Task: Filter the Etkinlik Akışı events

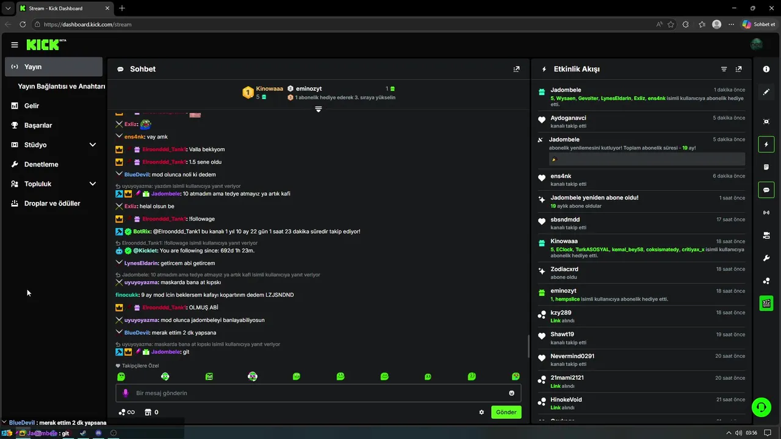Action: pyautogui.click(x=724, y=69)
